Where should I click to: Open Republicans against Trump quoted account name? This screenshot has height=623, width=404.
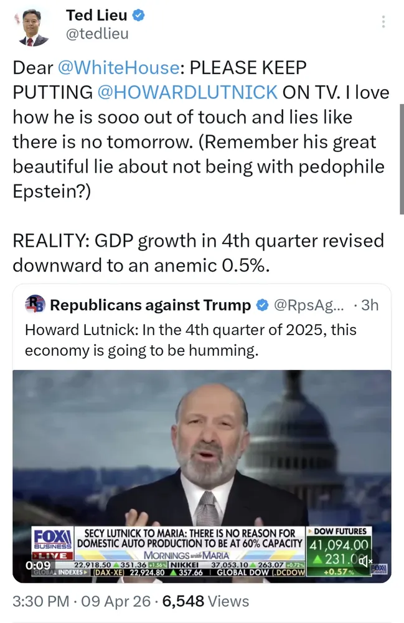(x=150, y=305)
